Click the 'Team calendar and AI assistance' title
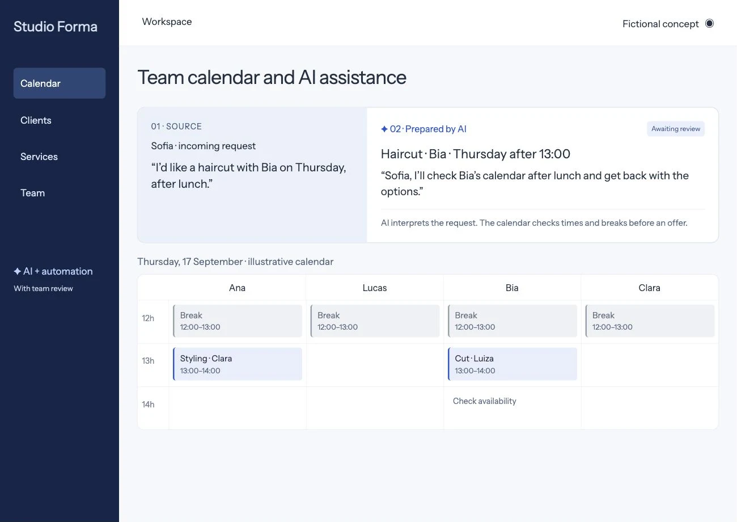The image size is (737, 522). pyautogui.click(x=272, y=78)
